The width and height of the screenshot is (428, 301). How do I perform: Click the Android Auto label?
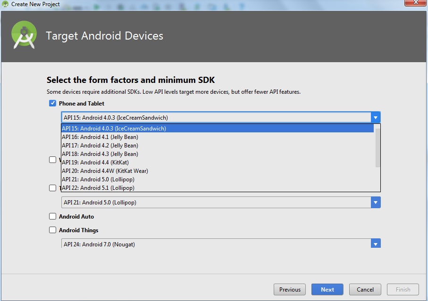[x=76, y=217]
